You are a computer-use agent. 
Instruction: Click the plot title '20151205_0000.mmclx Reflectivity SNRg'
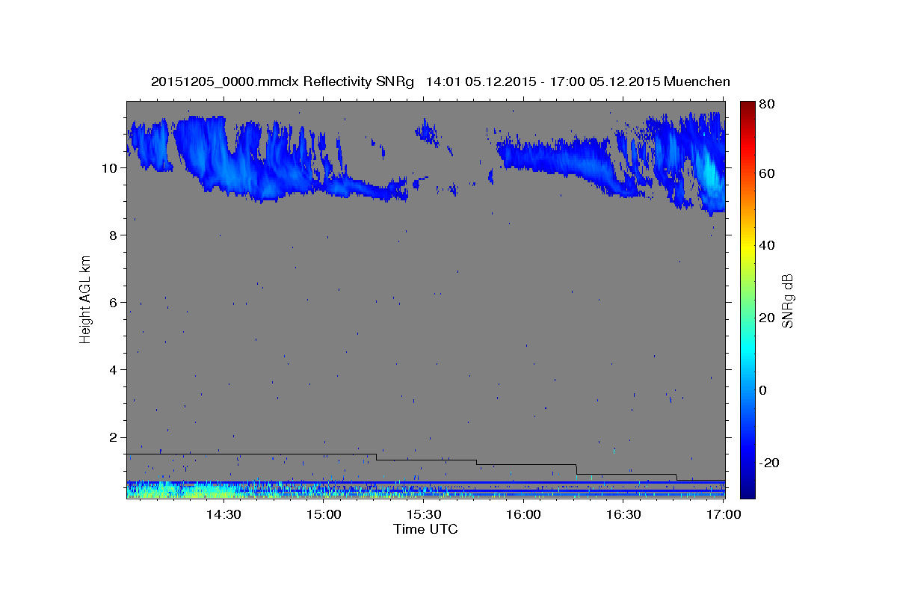[x=282, y=81]
